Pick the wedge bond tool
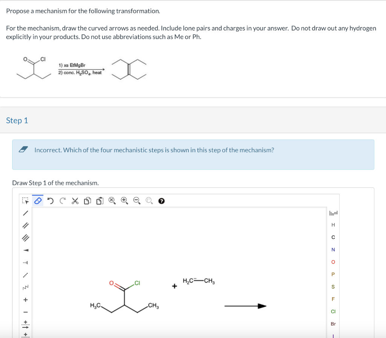 point(25,249)
